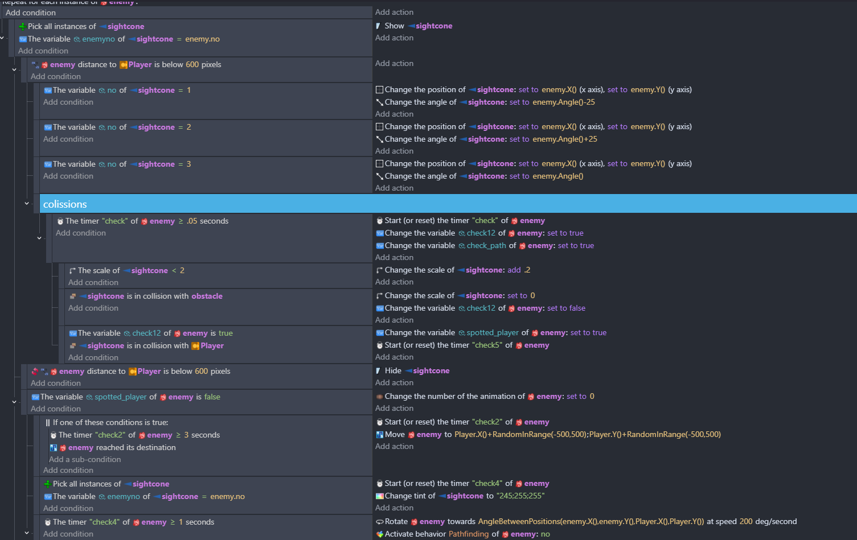
Task: Click the Show sightcone action icon
Action: coord(378,26)
